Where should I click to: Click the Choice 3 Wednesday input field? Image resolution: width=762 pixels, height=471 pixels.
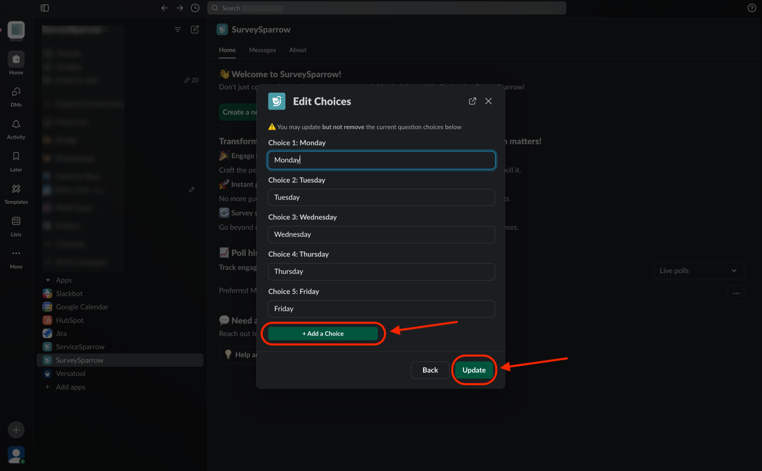point(381,234)
